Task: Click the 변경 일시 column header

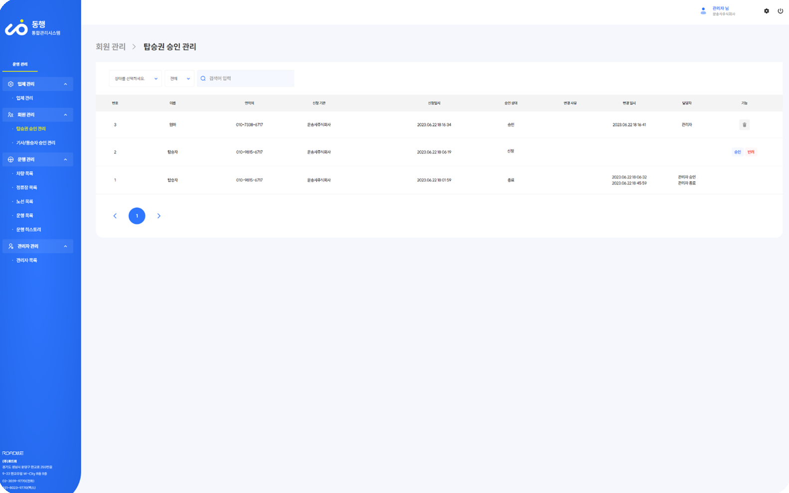Action: pos(629,103)
